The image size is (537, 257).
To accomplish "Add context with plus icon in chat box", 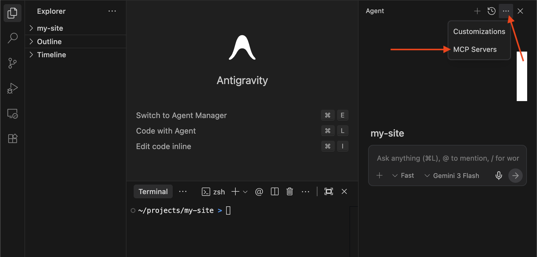I will coord(379,175).
